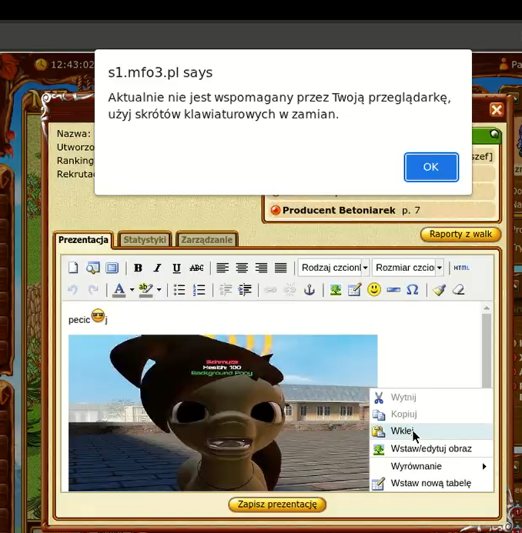Toggle bold formatting in the editor
The width and height of the screenshot is (522, 533).
138,268
